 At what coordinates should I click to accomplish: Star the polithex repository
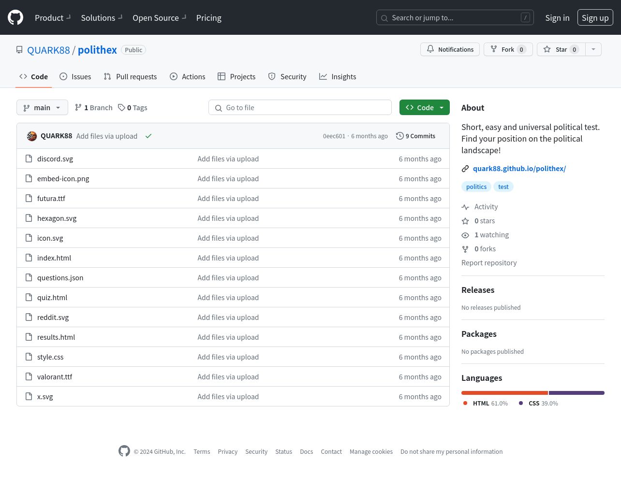click(561, 49)
